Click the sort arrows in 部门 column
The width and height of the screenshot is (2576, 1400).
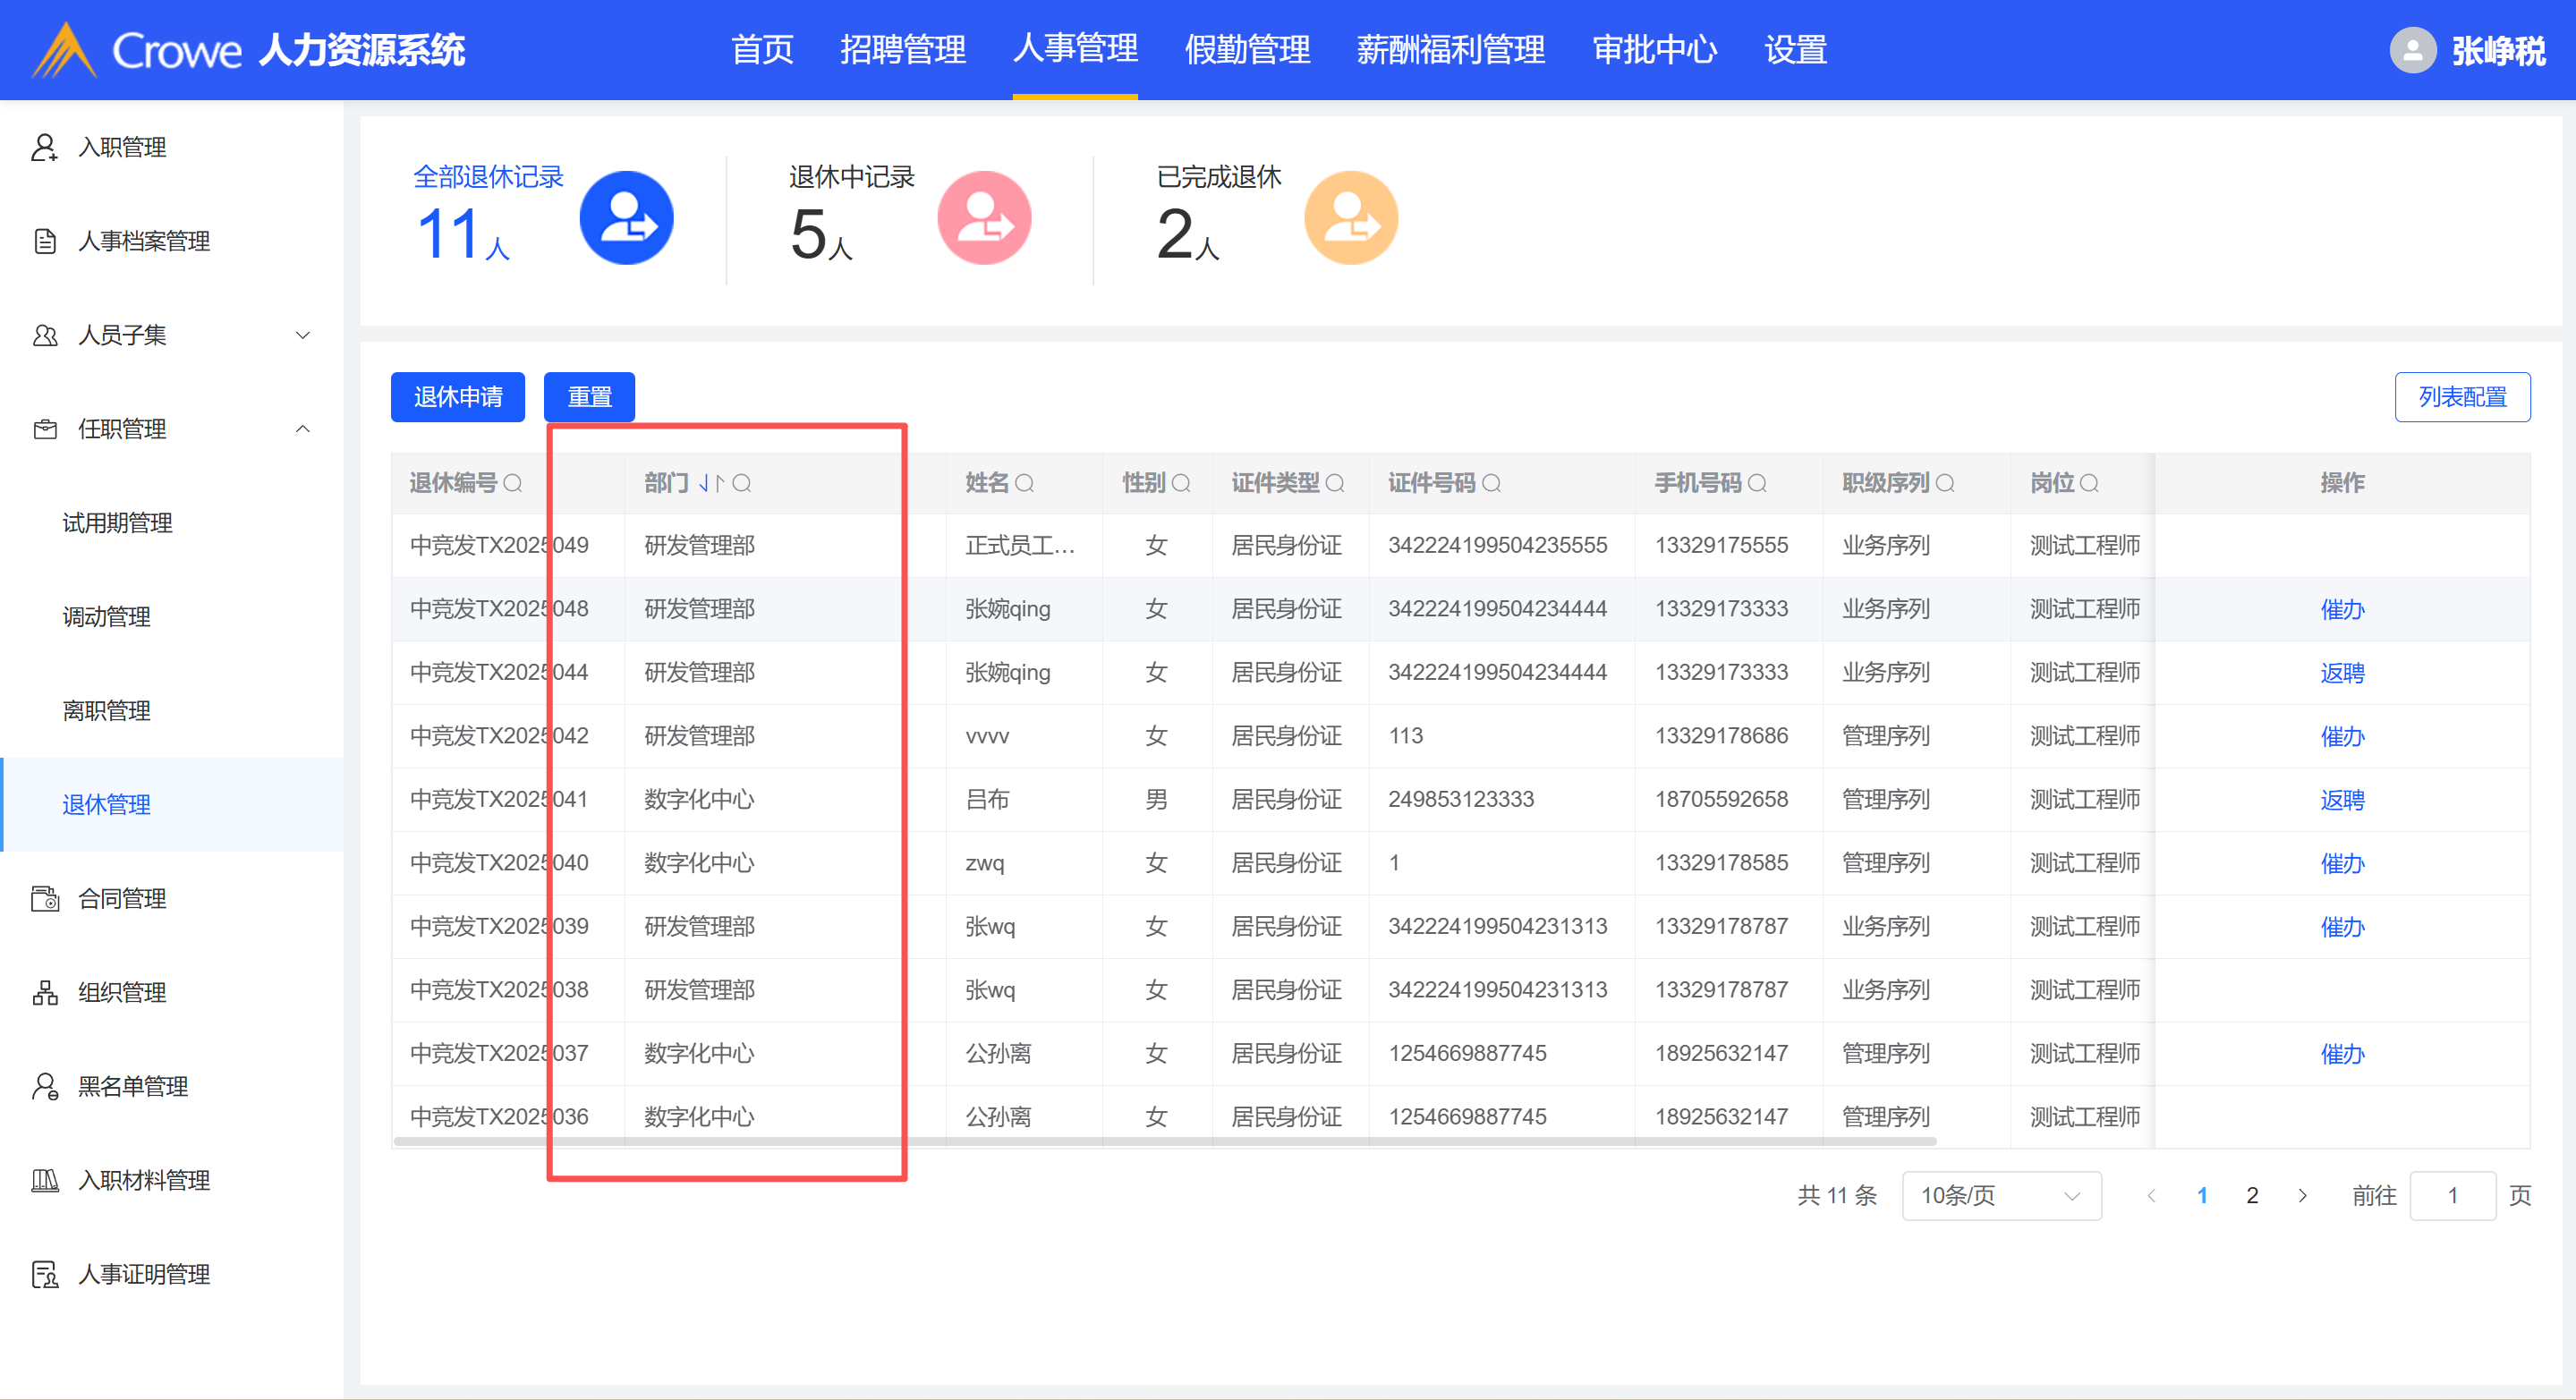(710, 483)
